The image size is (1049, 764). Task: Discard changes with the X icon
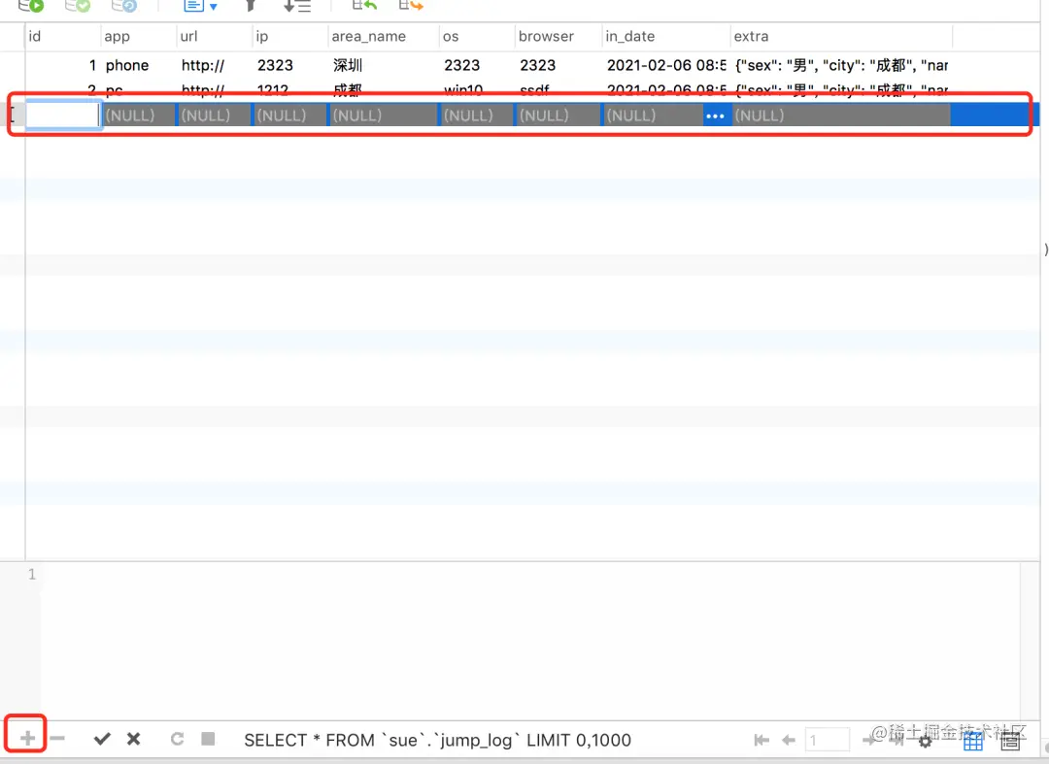click(x=134, y=739)
